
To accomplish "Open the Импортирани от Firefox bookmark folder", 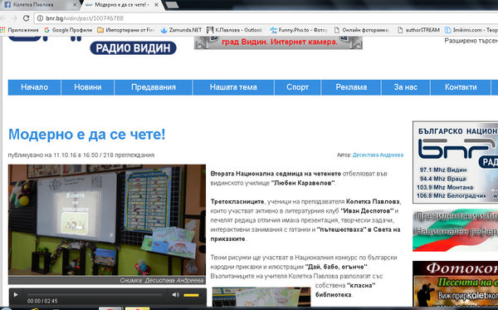I will click(126, 30).
